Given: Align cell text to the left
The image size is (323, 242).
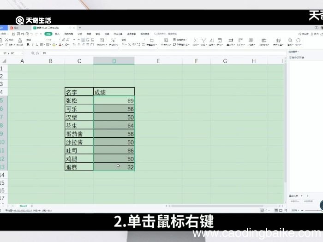Looking at the screenshot, I should (x=74, y=44).
